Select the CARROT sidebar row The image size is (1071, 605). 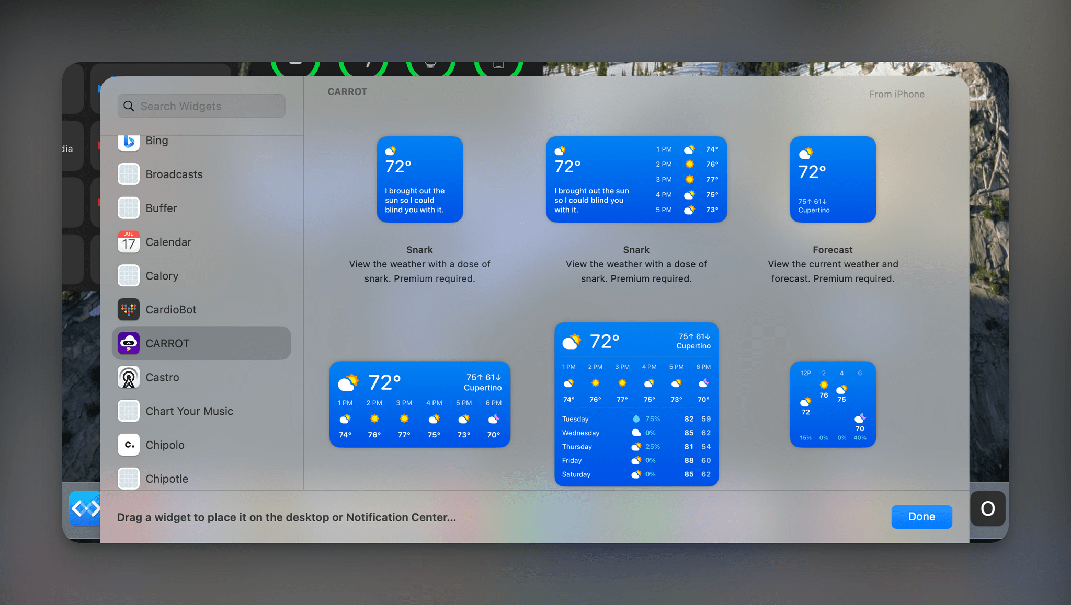click(x=201, y=343)
